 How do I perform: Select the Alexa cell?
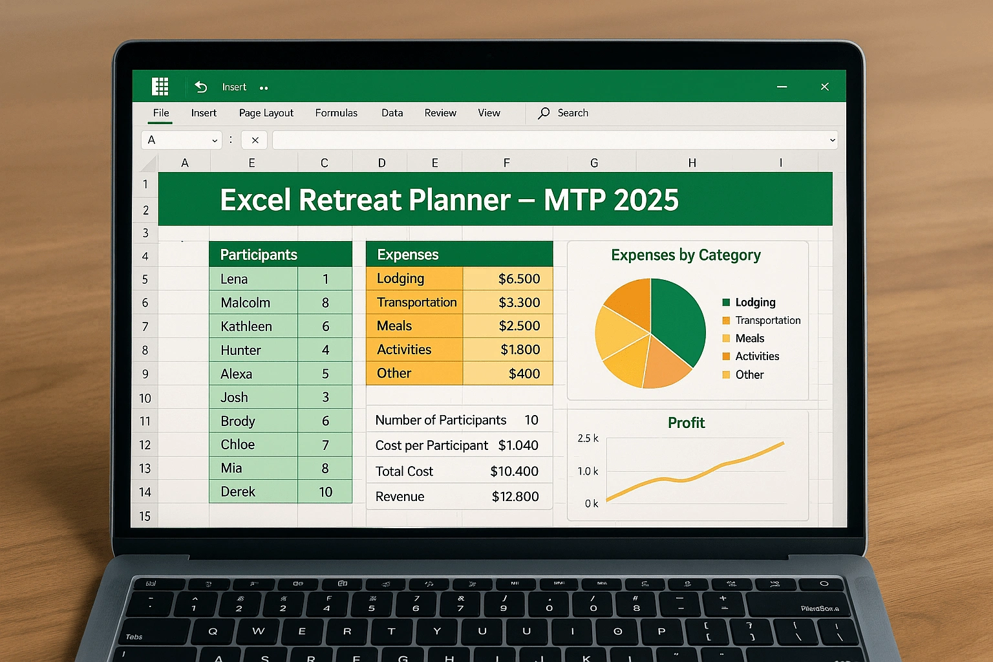[253, 374]
